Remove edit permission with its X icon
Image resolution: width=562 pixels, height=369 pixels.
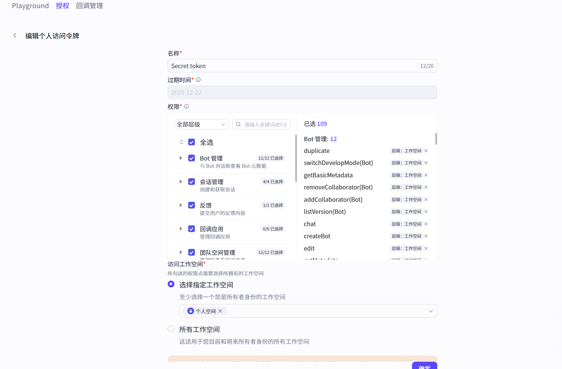click(x=426, y=249)
